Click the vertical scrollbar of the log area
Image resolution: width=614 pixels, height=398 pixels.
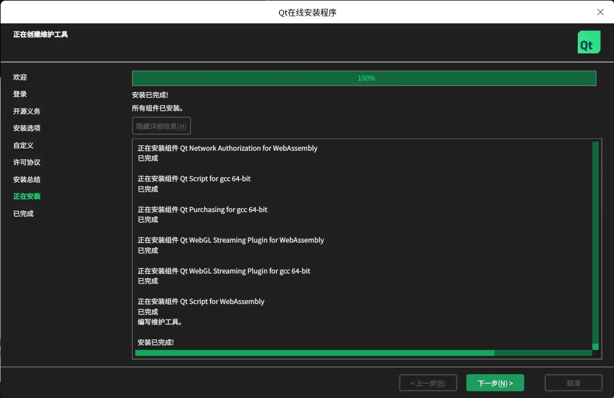pos(595,246)
